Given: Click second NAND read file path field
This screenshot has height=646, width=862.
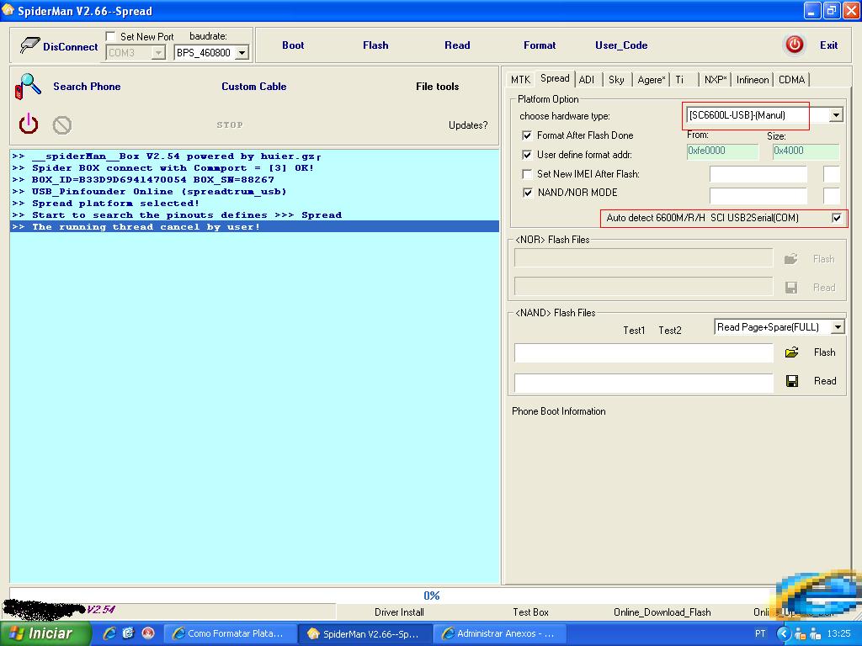Looking at the screenshot, I should pos(644,383).
